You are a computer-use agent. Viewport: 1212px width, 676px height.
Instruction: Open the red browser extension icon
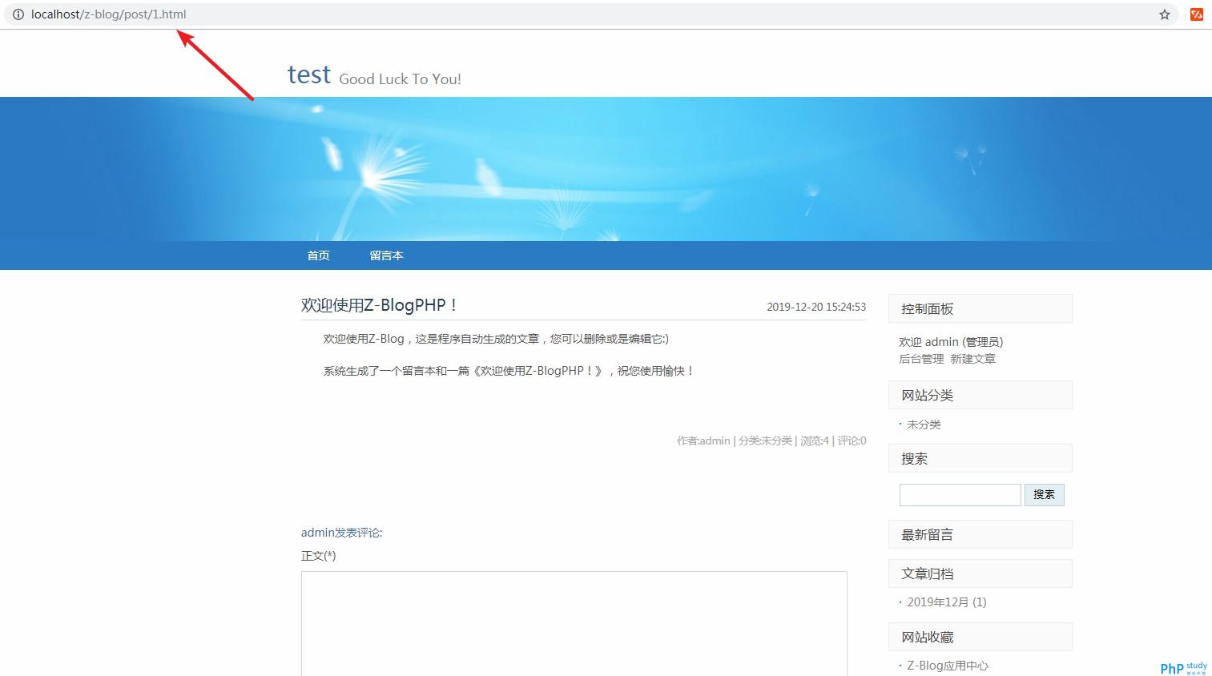coord(1196,14)
